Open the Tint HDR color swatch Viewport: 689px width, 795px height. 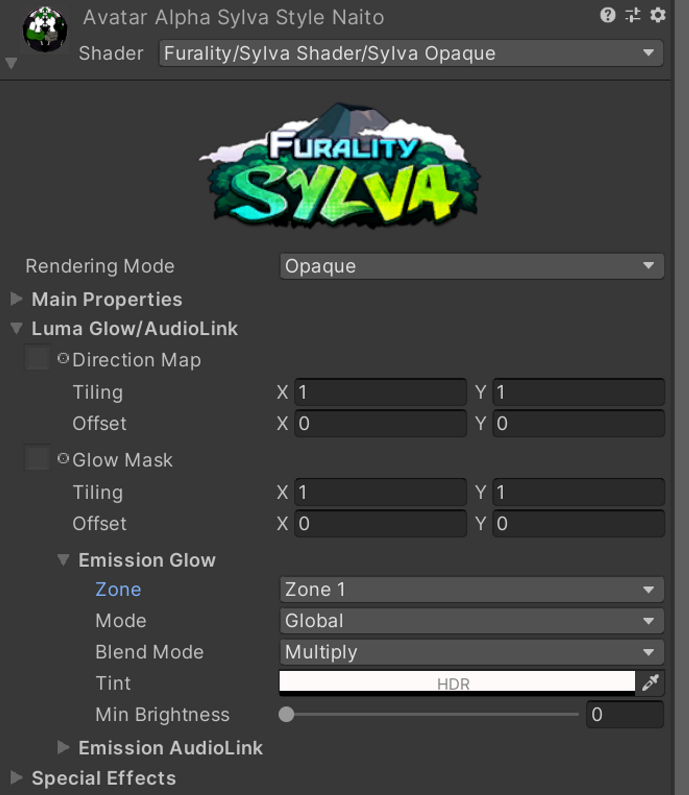click(457, 683)
